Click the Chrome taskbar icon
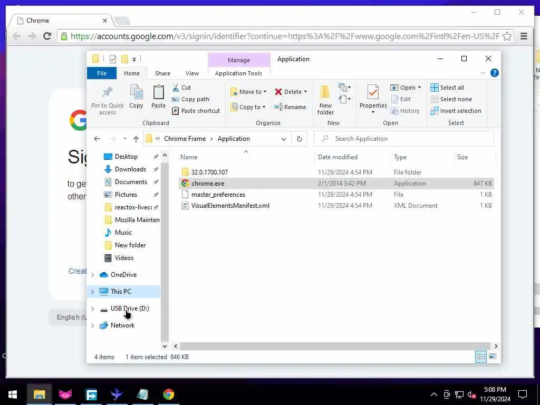 tap(168, 394)
